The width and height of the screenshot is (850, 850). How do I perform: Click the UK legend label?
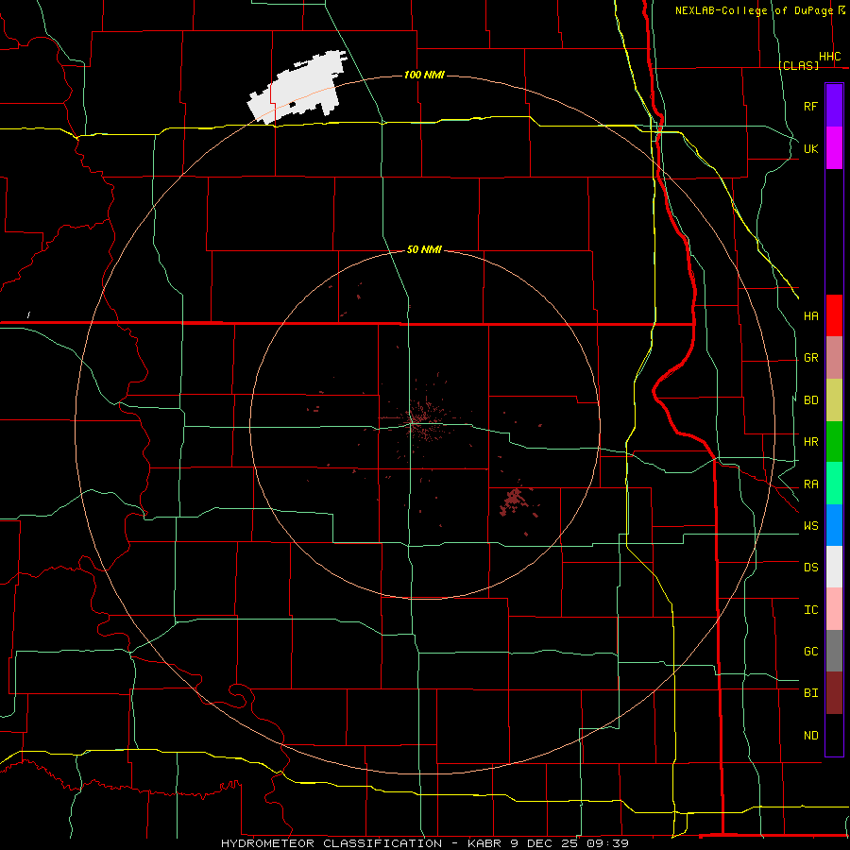point(810,148)
